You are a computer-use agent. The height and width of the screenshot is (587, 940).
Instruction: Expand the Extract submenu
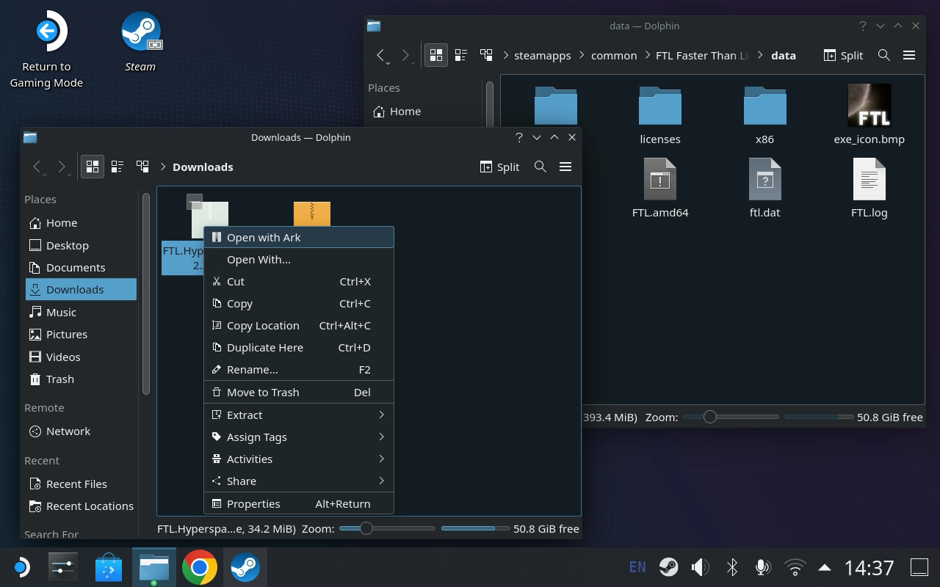tap(299, 415)
